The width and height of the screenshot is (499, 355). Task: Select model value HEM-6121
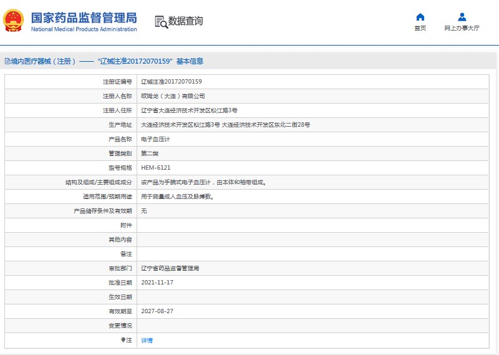(155, 168)
